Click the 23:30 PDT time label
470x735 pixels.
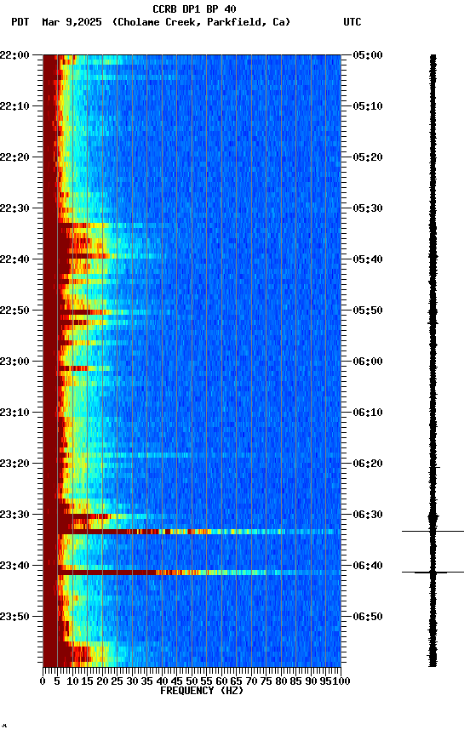[14, 516]
